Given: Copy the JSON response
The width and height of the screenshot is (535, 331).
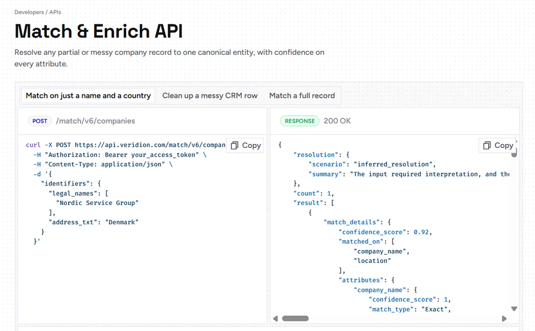Looking at the screenshot, I should 498,145.
